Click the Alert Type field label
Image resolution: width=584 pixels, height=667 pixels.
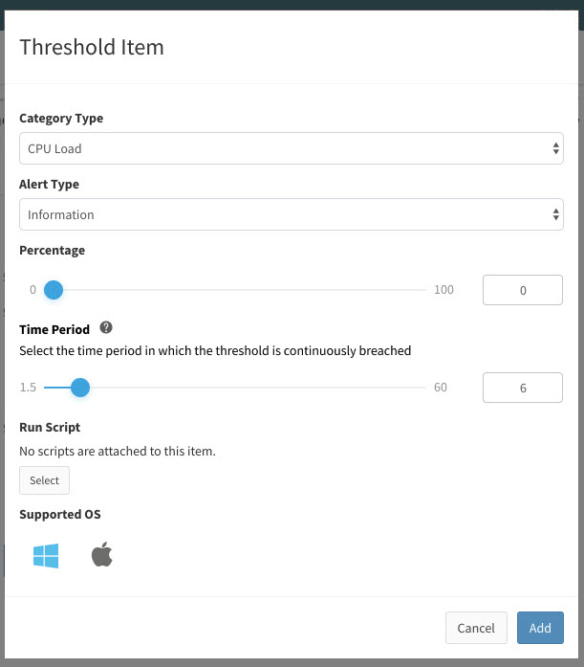pos(50,184)
